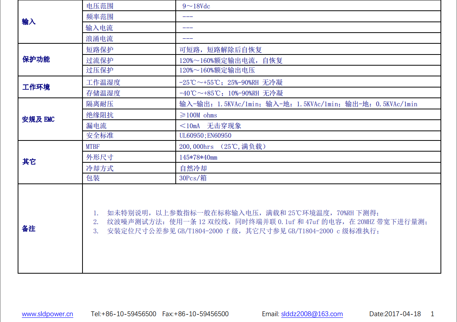
Task: Open the www.sldpower.cn website link
Action: (47, 314)
